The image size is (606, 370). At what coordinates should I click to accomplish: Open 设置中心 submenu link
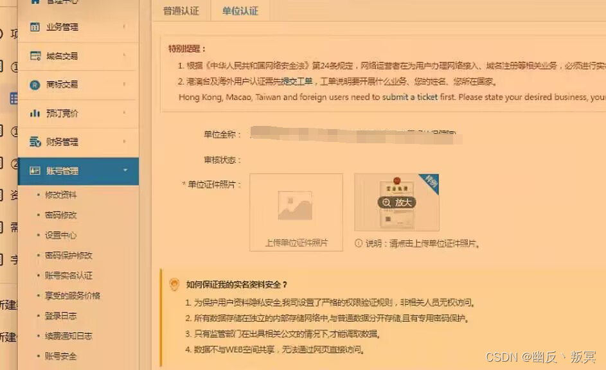[x=60, y=235]
